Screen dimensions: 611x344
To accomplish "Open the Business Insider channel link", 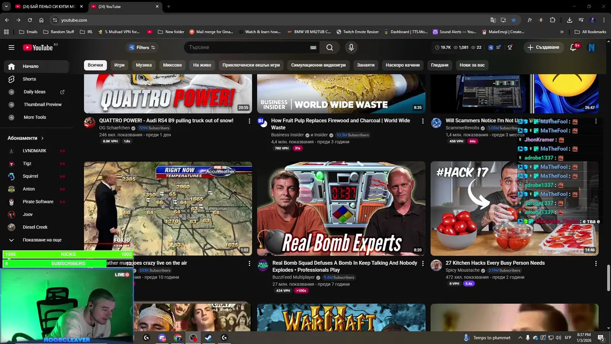I will [x=287, y=135].
